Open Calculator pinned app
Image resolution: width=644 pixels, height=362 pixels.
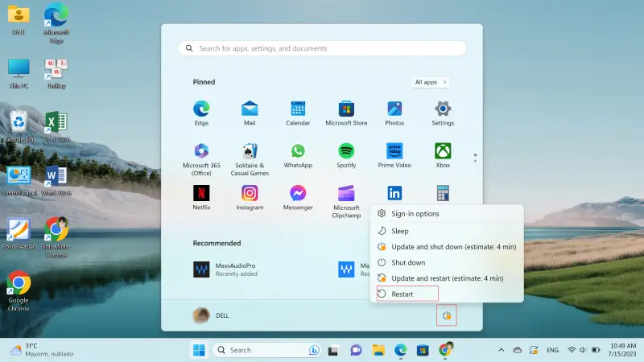pyautogui.click(x=443, y=193)
